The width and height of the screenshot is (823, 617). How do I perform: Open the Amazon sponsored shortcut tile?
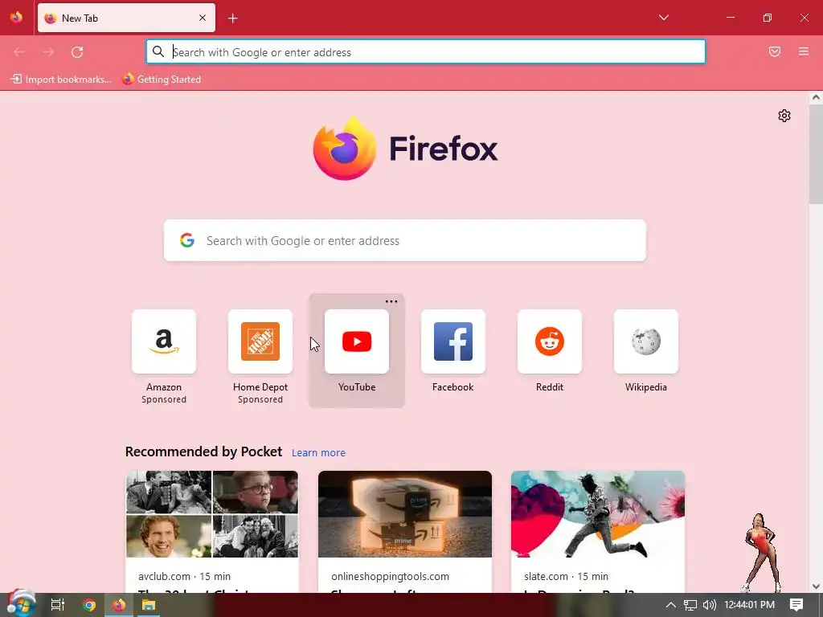pyautogui.click(x=164, y=341)
